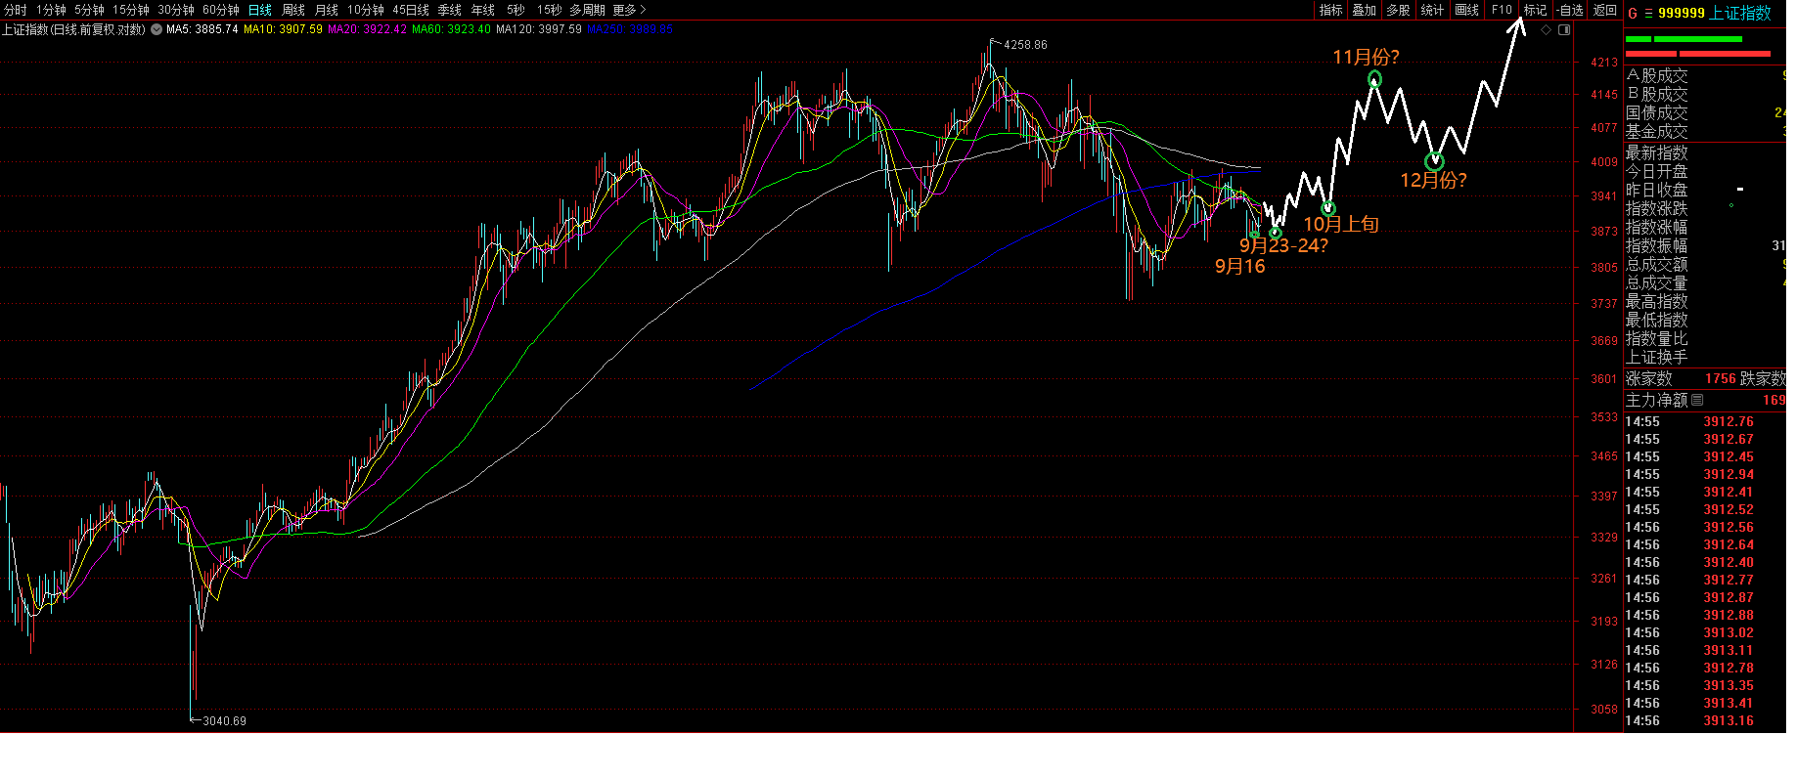The height and width of the screenshot is (778, 1794).
Task: Switch to the 分时 chart tab
Action: [15, 10]
